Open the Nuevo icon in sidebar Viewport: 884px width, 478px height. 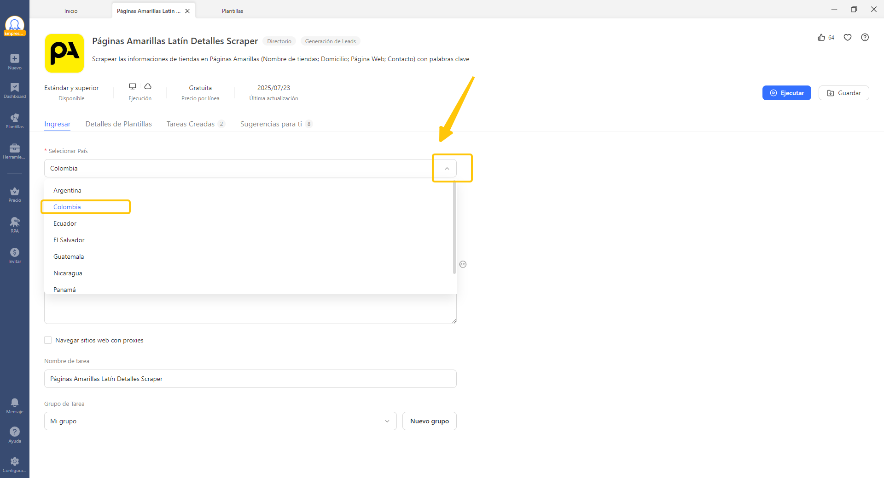[x=15, y=59]
